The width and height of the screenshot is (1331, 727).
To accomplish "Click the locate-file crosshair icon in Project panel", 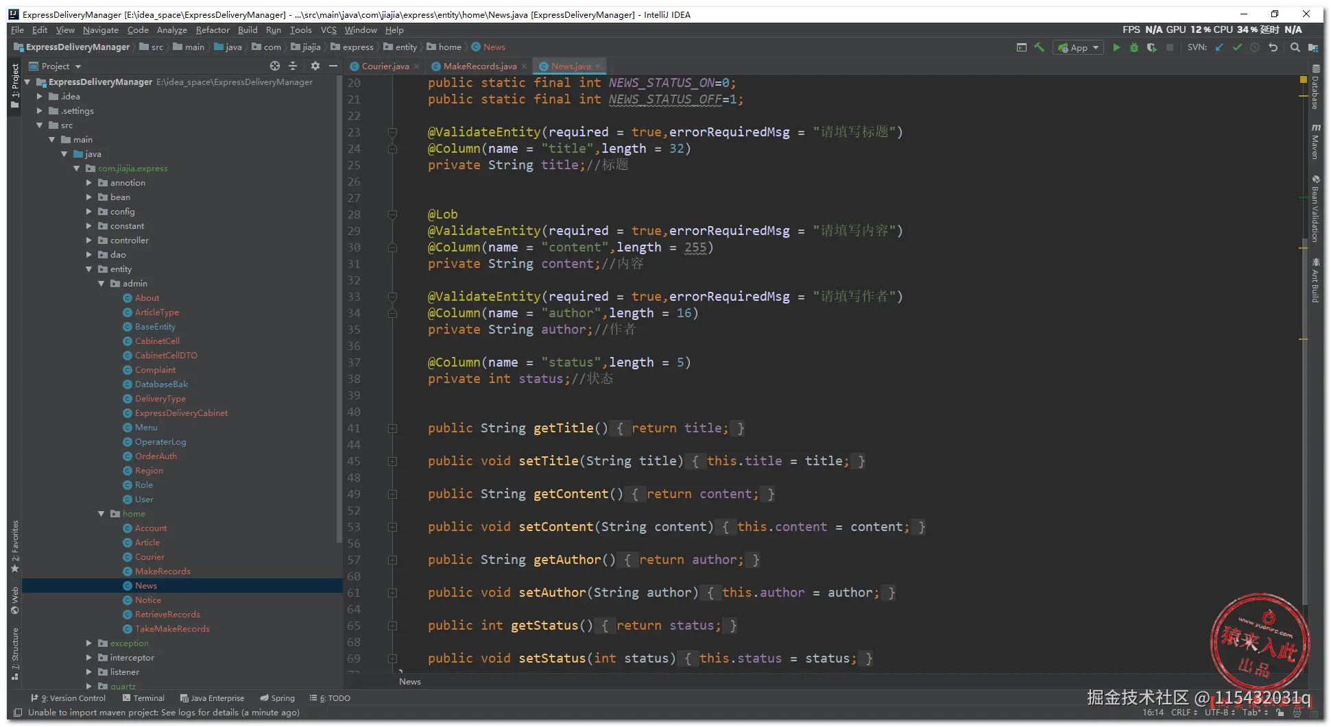I will pyautogui.click(x=275, y=66).
